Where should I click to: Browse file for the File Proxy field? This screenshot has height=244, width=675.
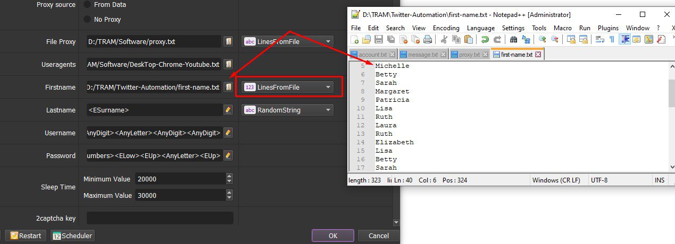click(228, 41)
